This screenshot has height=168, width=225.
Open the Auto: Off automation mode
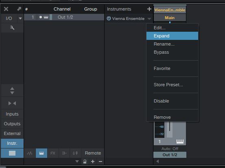[170, 149]
